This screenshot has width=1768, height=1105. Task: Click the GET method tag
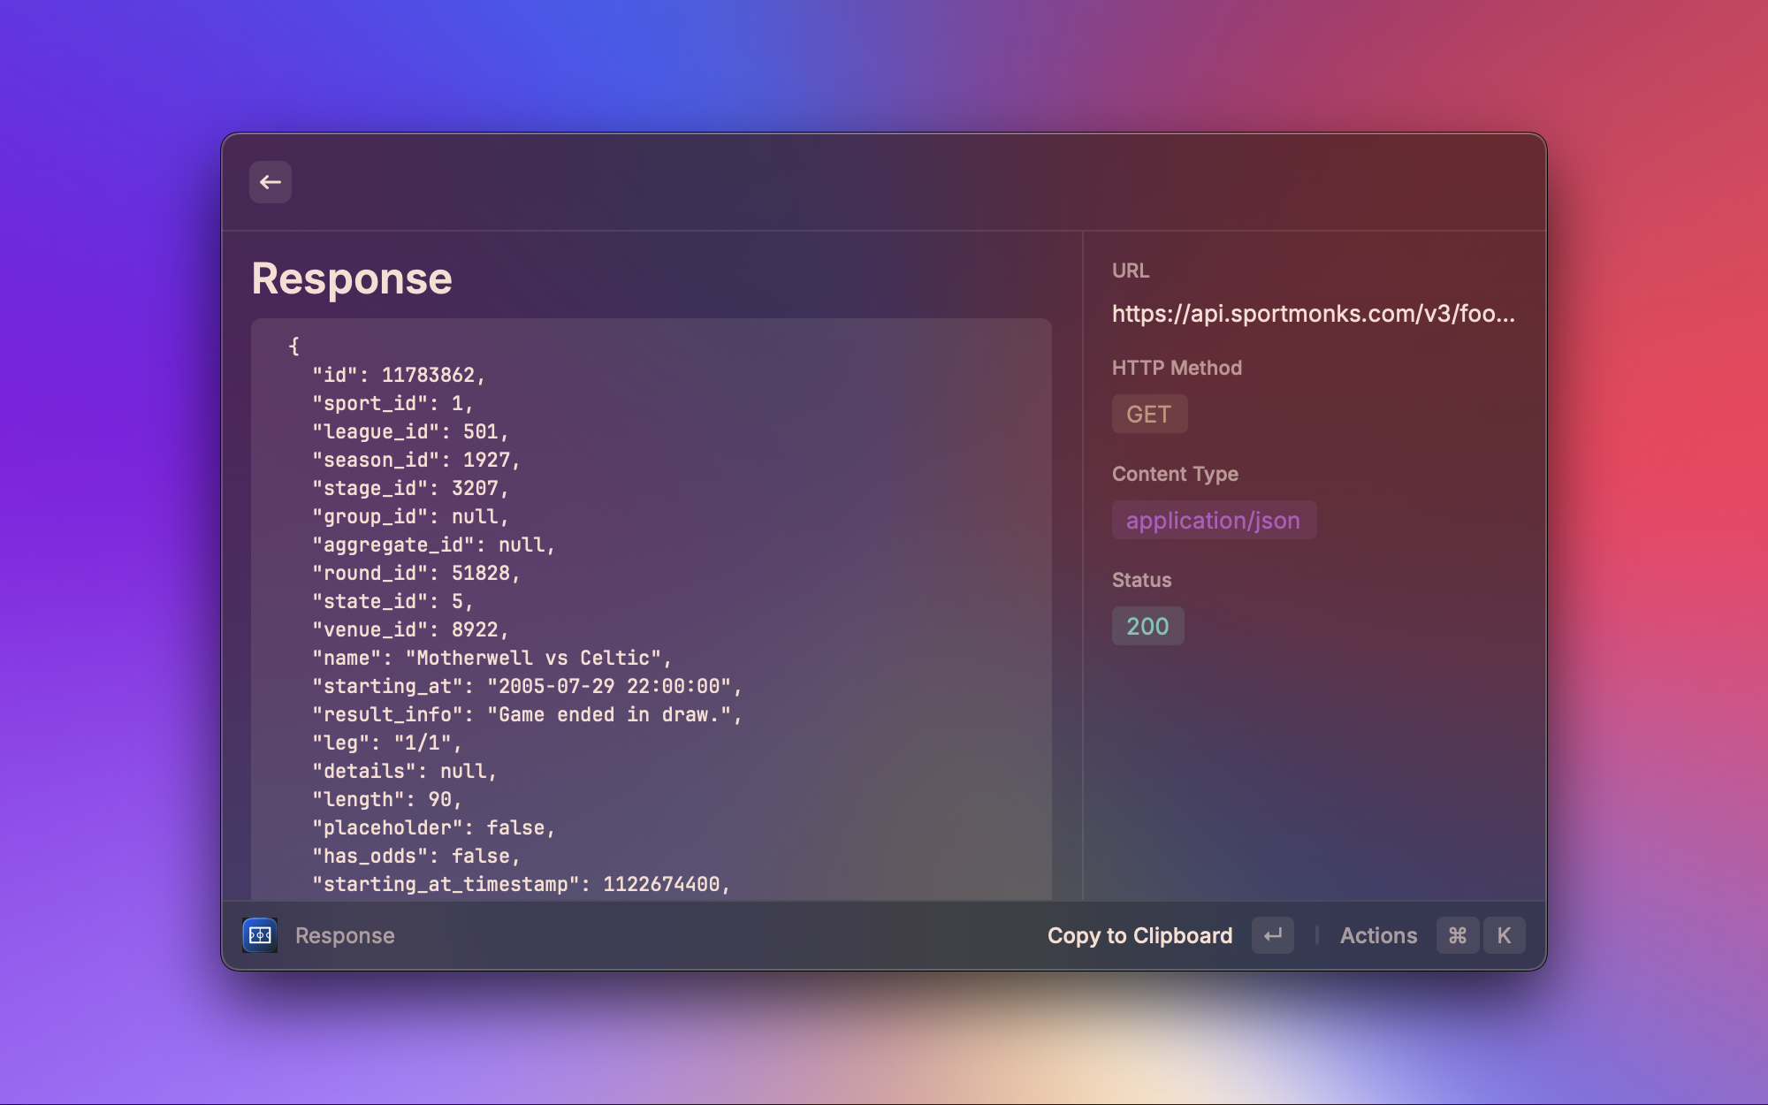pyautogui.click(x=1148, y=414)
